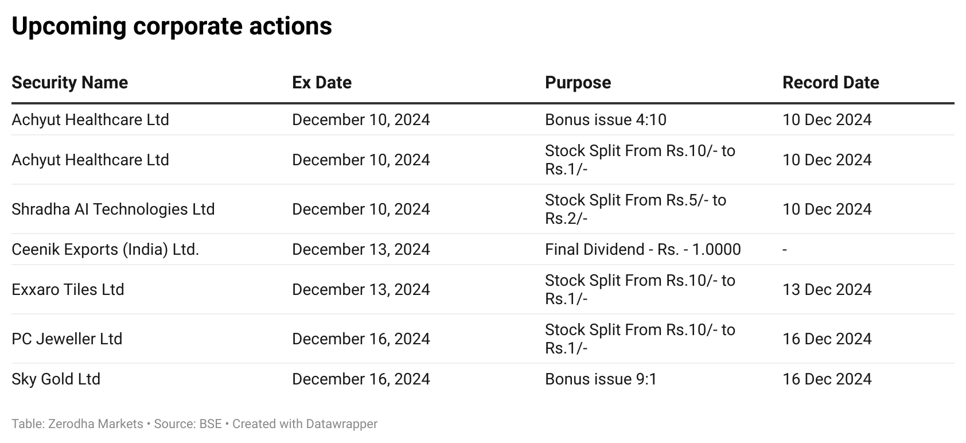Click the Bonus issue 9:1 purpose cell
966x443 pixels.
(x=601, y=379)
